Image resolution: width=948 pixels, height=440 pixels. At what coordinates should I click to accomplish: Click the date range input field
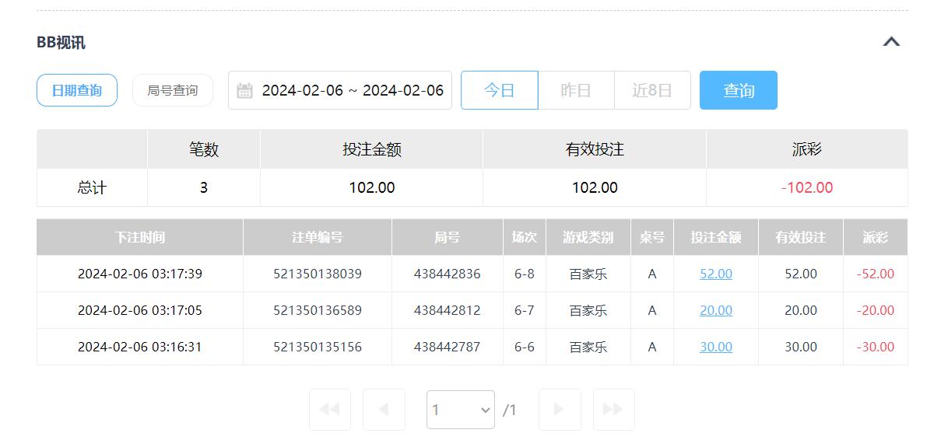coord(352,91)
